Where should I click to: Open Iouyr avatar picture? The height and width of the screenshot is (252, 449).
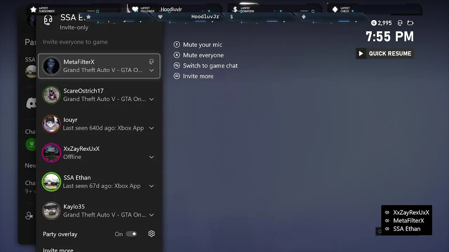pyautogui.click(x=51, y=124)
